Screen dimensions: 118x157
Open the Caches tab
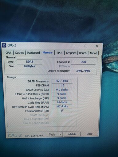(19, 53)
